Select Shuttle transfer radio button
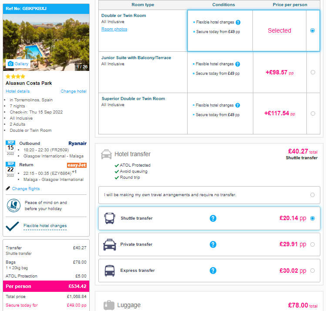The width and height of the screenshot is (326, 311). click(313, 218)
